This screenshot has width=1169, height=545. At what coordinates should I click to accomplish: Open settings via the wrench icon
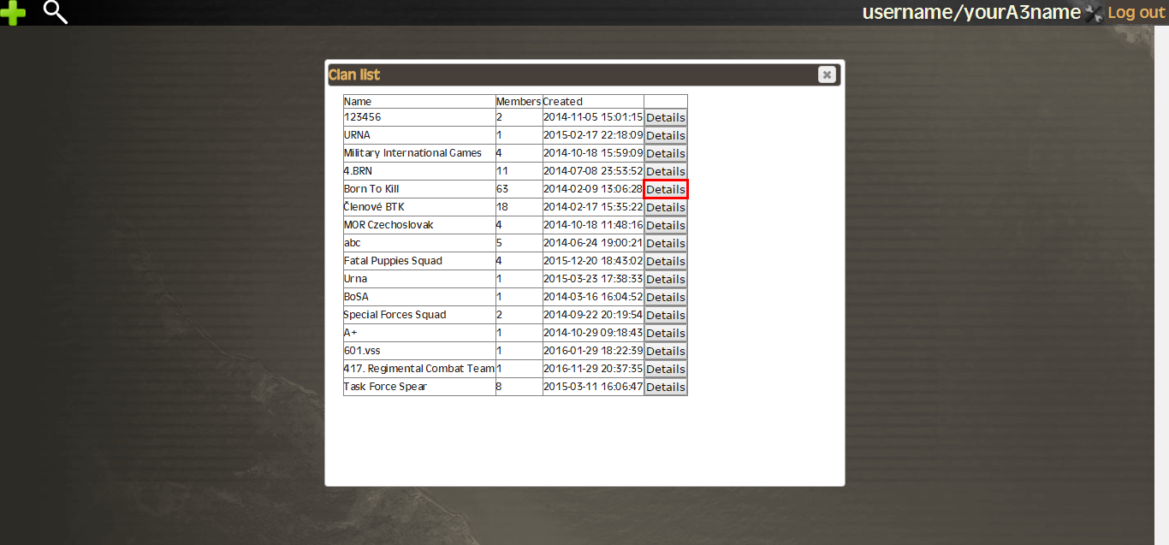1093,13
